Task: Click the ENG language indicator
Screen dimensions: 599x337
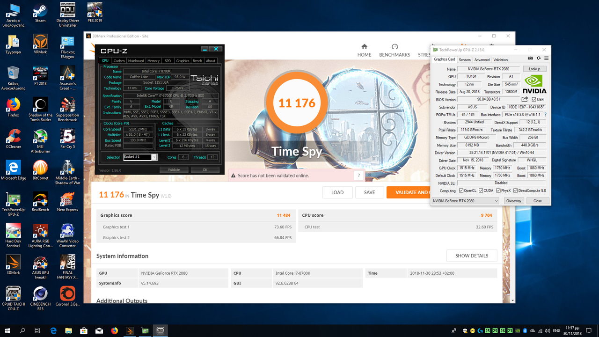Action: pos(556,330)
